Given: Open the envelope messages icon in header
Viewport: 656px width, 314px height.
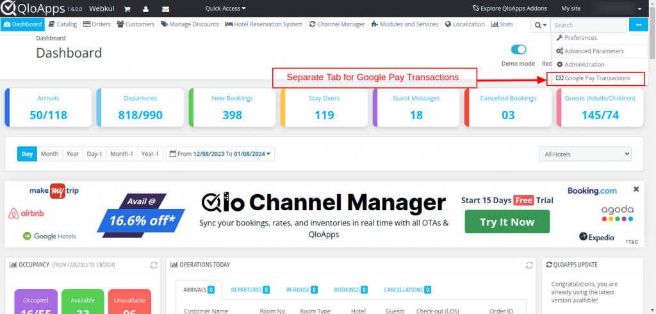Looking at the screenshot, I should (166, 9).
